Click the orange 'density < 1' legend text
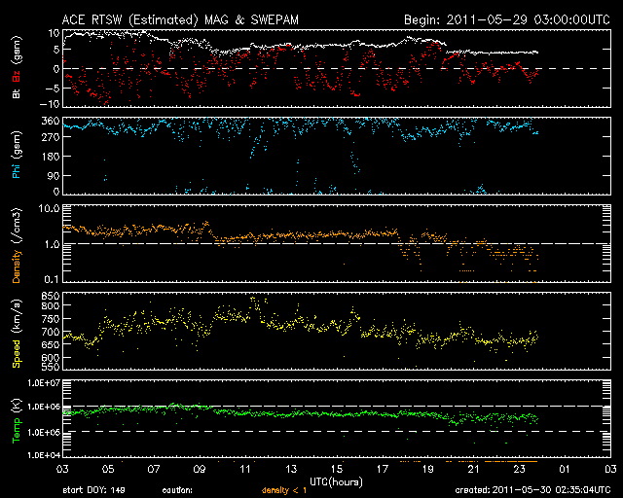 pyautogui.click(x=284, y=490)
